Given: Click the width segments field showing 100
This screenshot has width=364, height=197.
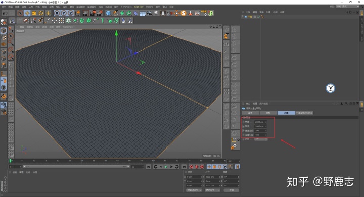Looking at the screenshot, I should [x=260, y=131].
